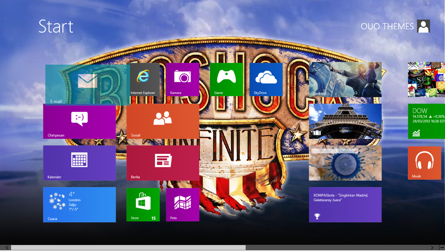Open the Sosial people tile
The height and width of the screenshot is (251, 445).
[163, 121]
